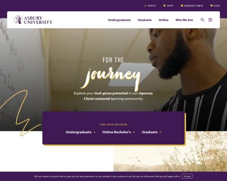This screenshot has width=227, height=181.
Task: Open the Online navigation menu
Action: click(163, 20)
